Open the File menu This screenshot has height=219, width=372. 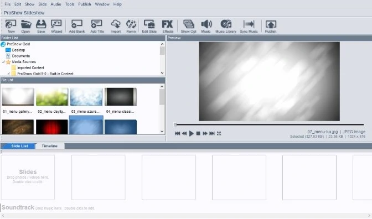click(8, 4)
